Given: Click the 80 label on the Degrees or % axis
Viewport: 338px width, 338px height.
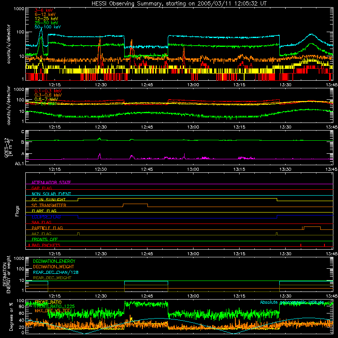Looking at the screenshot, I should point(22,307).
